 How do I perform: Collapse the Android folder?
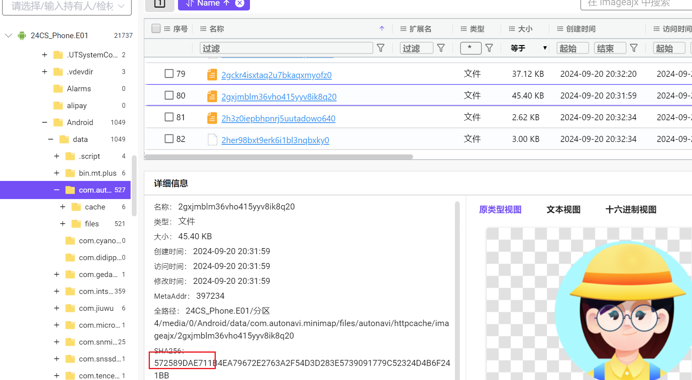(x=45, y=122)
